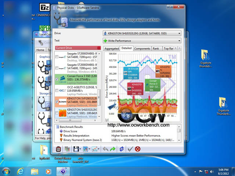235x176 pixels.
Task: Open the bar chart icon dropdown arrow
Action: [x=89, y=149]
